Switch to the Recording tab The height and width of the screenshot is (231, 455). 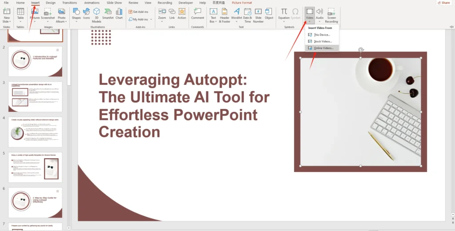pos(165,3)
